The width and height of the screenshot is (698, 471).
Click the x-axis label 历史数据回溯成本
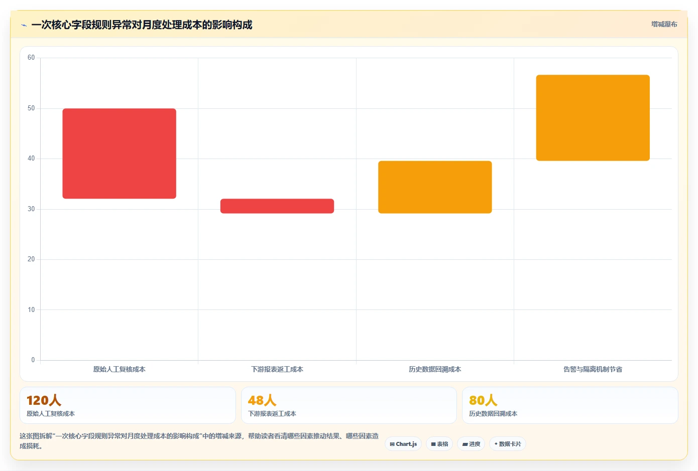pos(435,369)
